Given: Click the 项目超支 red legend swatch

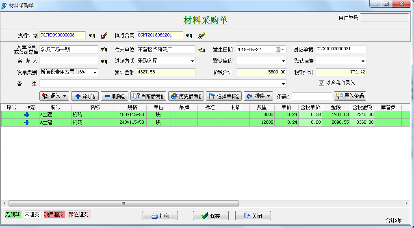Looking at the screenshot, I should click(x=54, y=214).
